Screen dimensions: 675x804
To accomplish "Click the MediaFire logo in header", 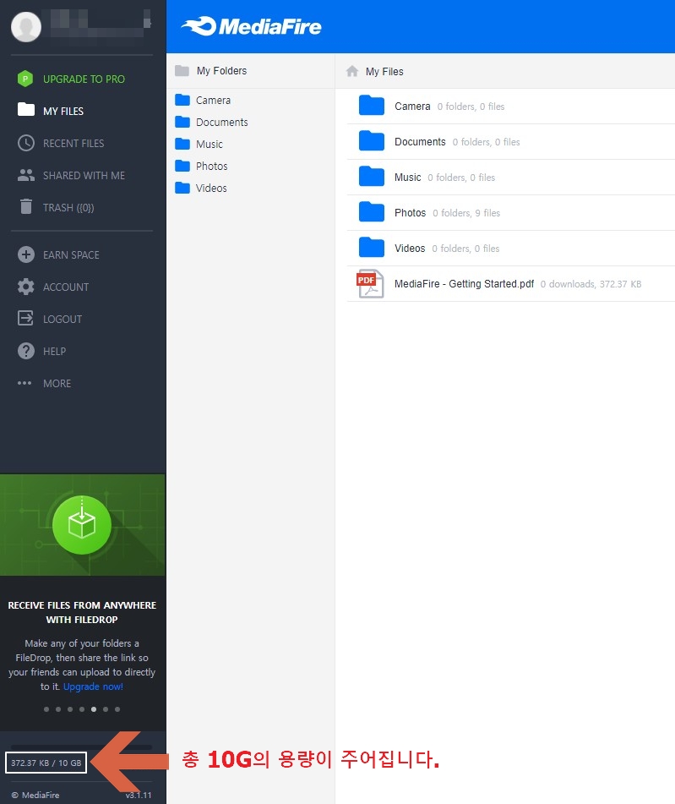I will click(251, 26).
